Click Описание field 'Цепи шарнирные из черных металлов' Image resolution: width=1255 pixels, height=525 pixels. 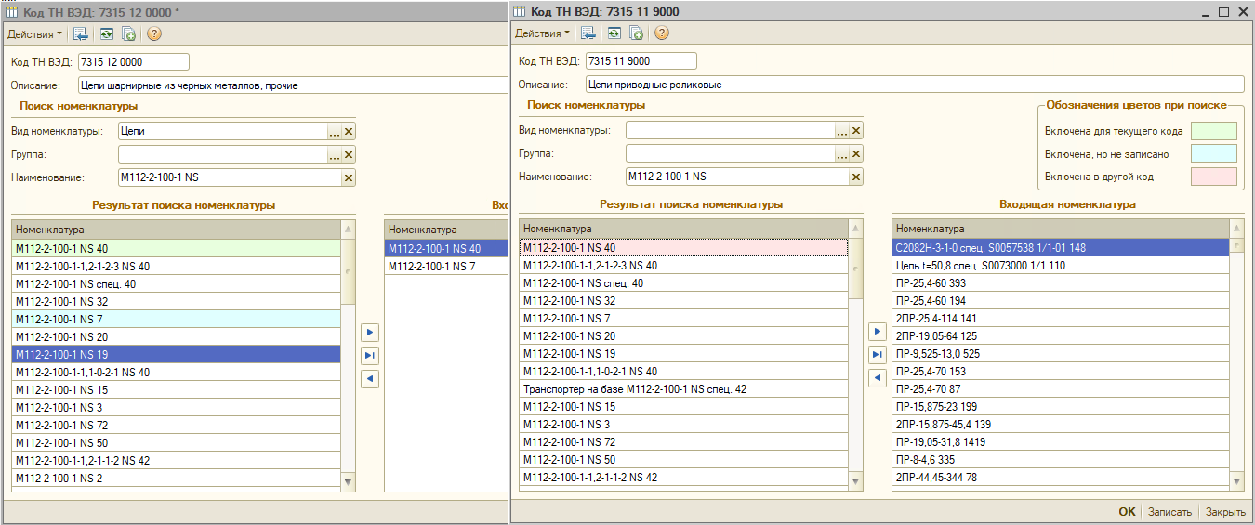[x=293, y=85]
